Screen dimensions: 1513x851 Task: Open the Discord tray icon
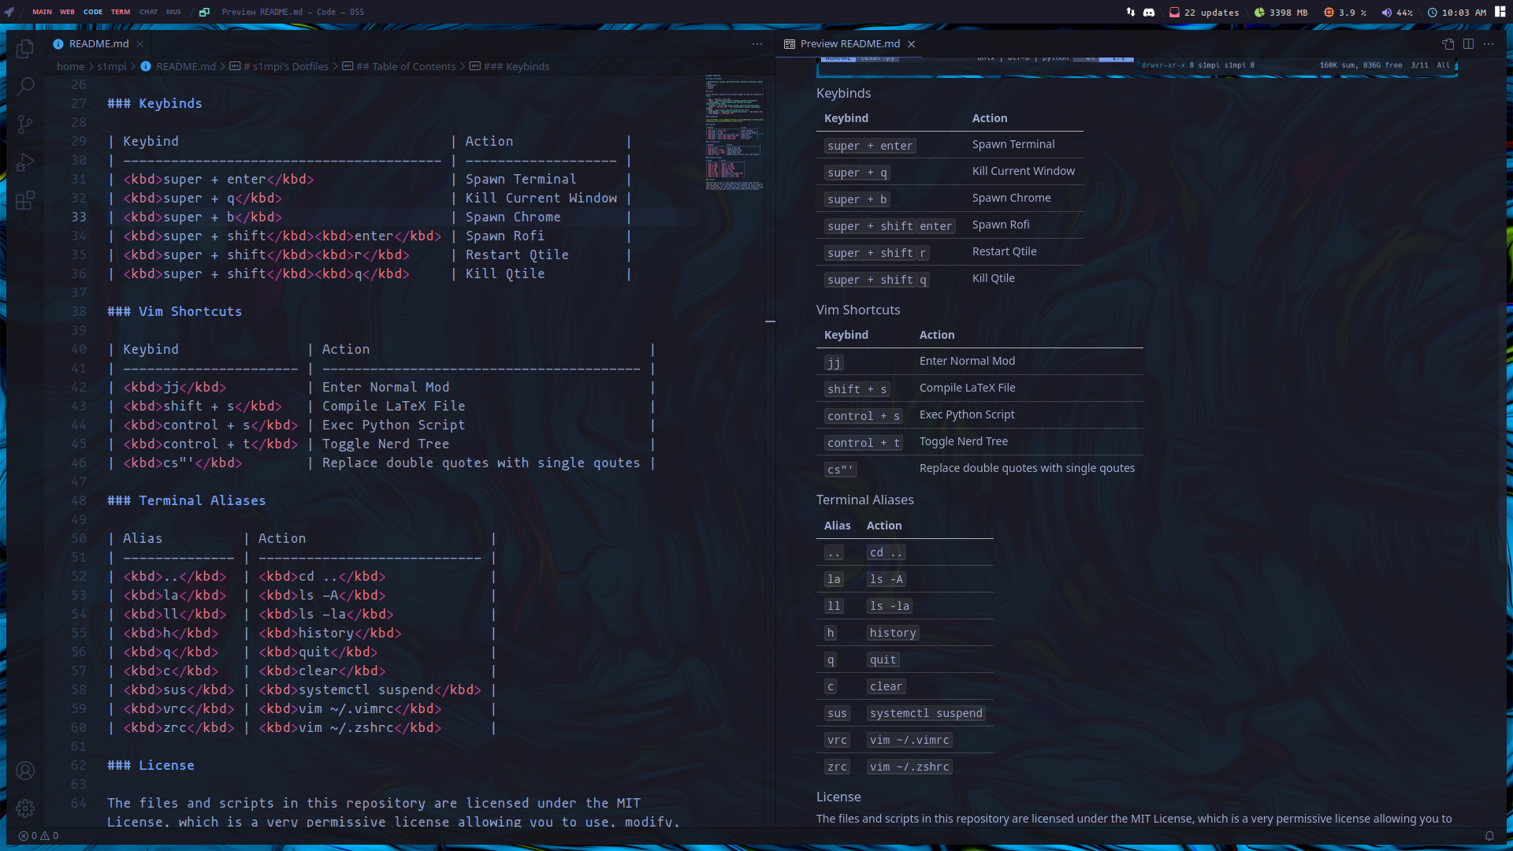pos(1149,12)
